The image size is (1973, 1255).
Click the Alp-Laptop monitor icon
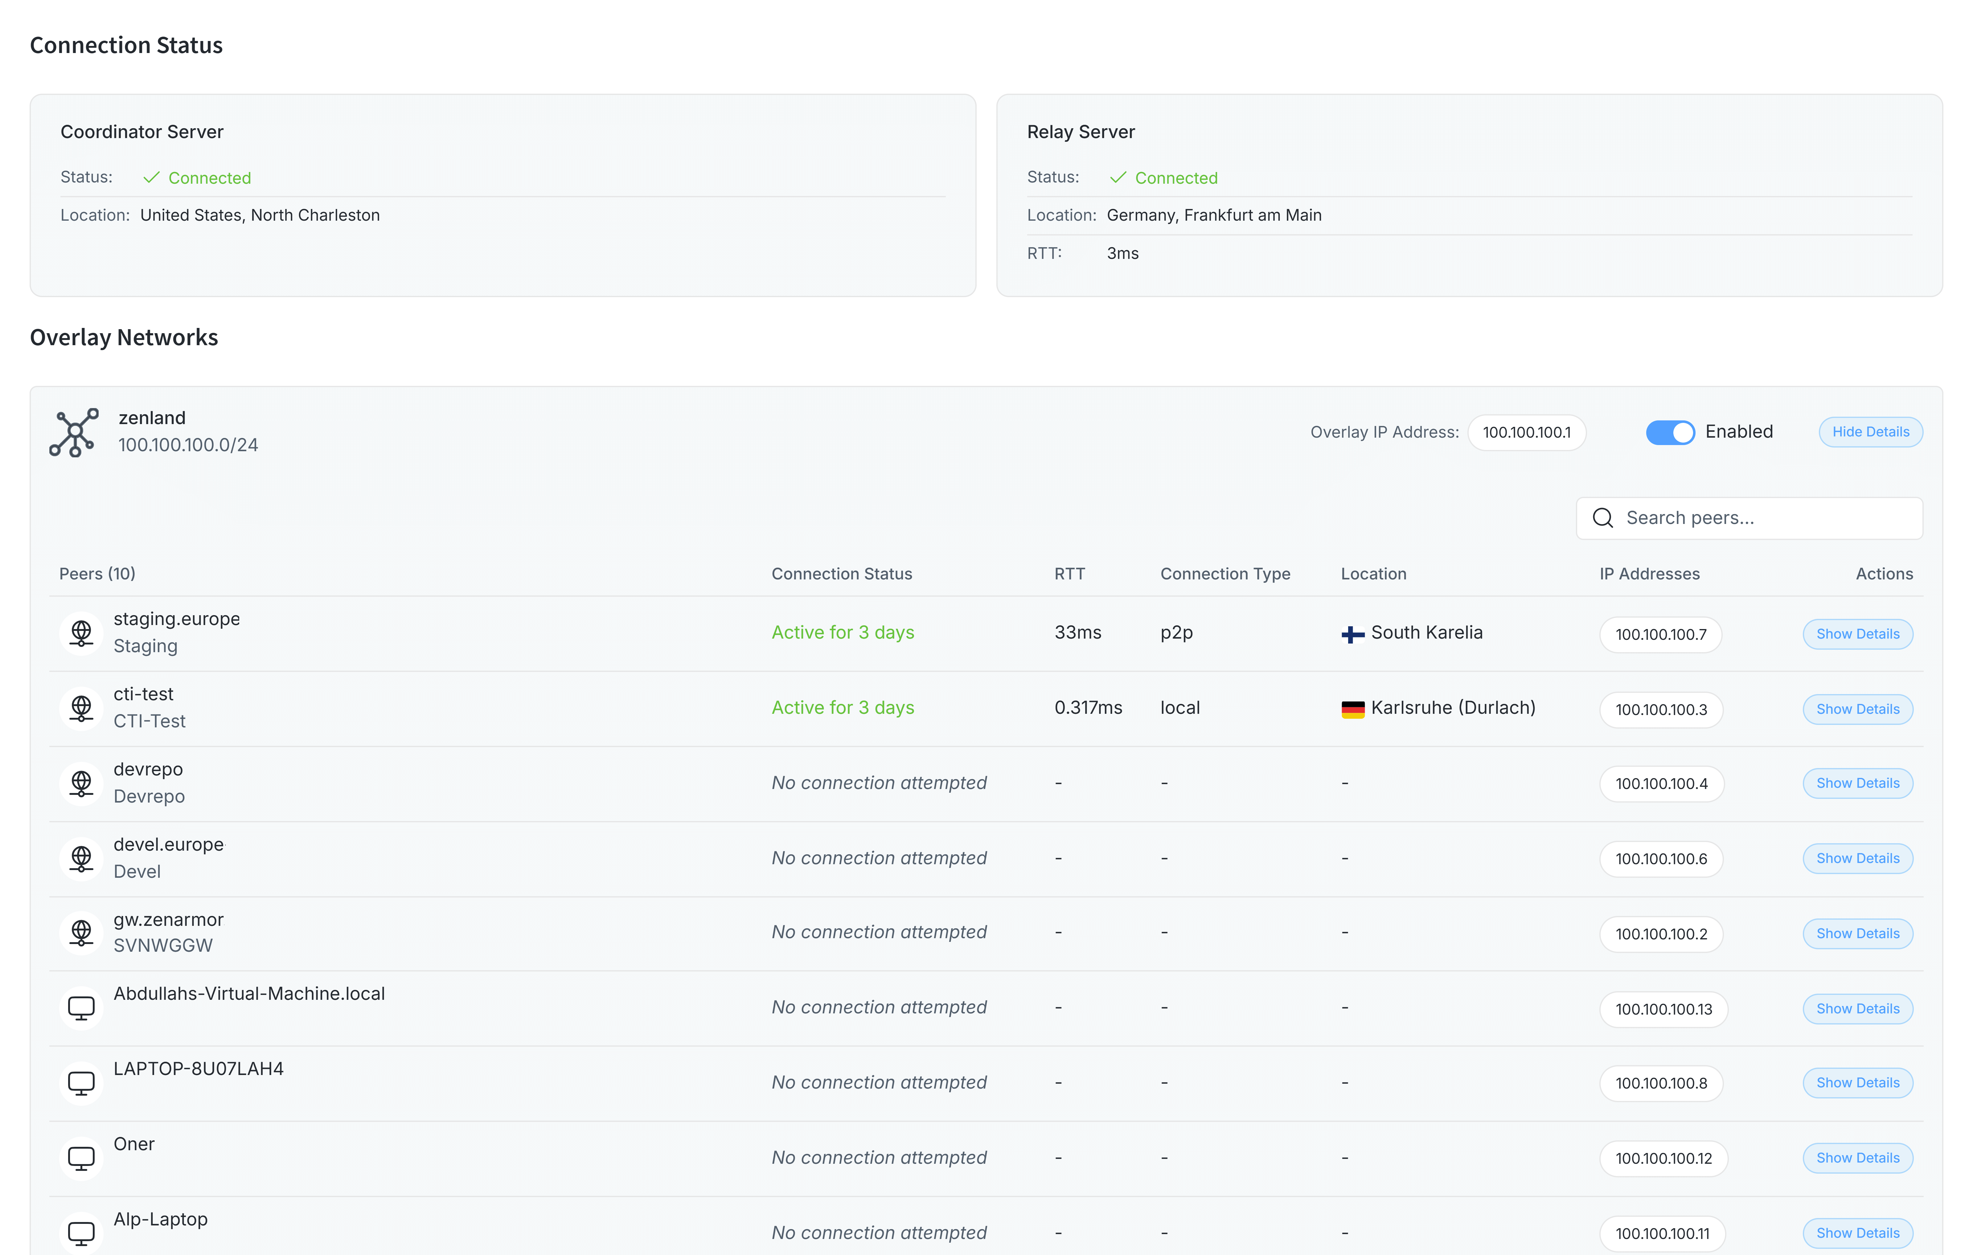pos(81,1234)
